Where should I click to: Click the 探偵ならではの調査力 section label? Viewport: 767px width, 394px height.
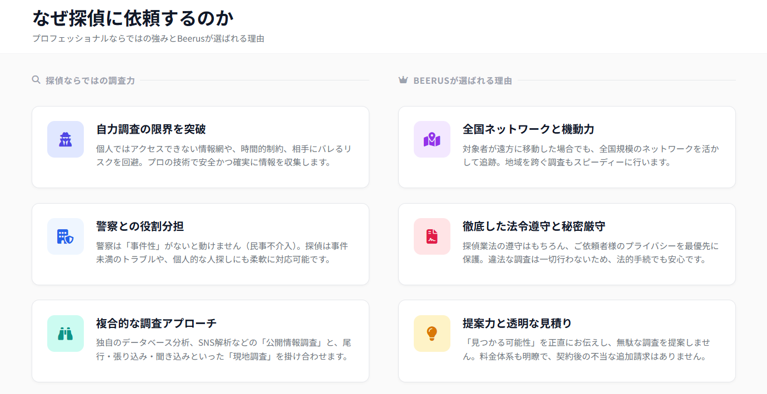point(90,80)
